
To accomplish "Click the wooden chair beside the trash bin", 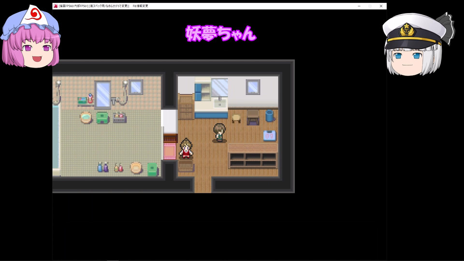I will click(x=253, y=117).
